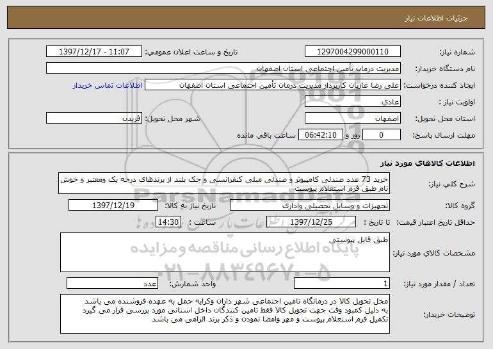The image size is (493, 349).
Task: Select the announcement date field 1397/12/17 - 11:07
Action: click(94, 52)
